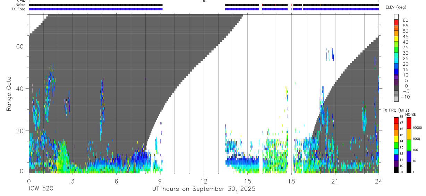
Task: Click the 25 label on the elevation scale
Action: (405, 58)
